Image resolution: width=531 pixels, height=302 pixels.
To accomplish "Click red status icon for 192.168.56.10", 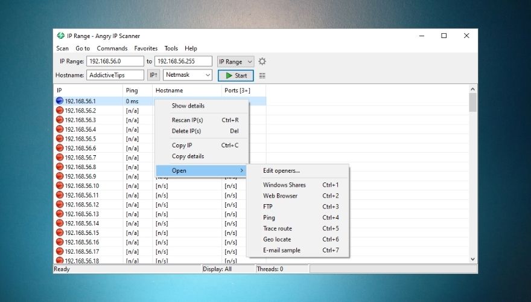I will 60,185.
